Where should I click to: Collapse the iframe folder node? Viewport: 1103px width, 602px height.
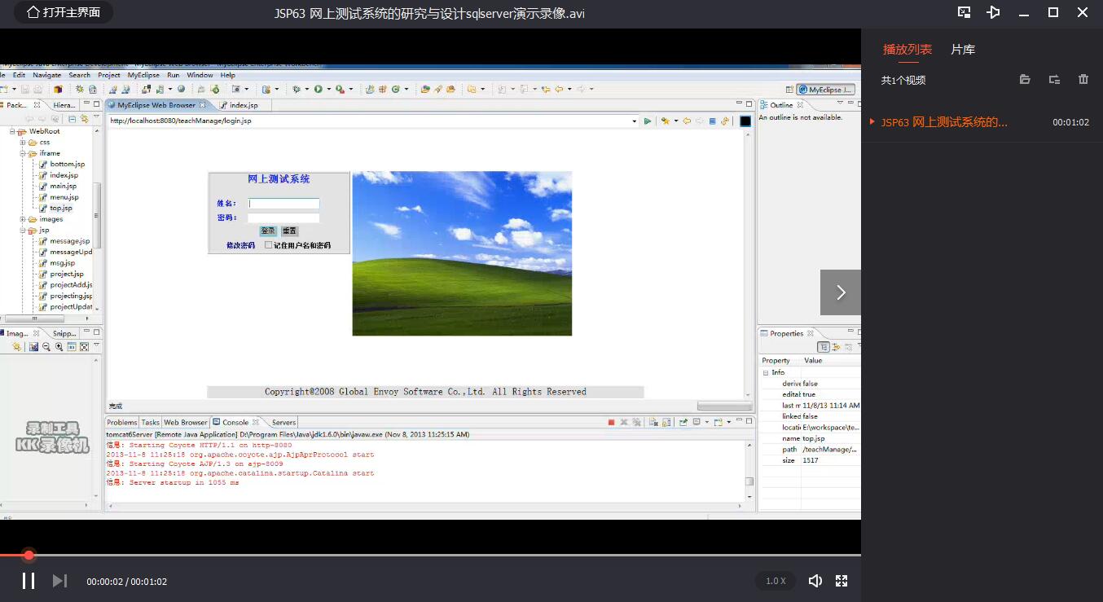pyautogui.click(x=23, y=153)
